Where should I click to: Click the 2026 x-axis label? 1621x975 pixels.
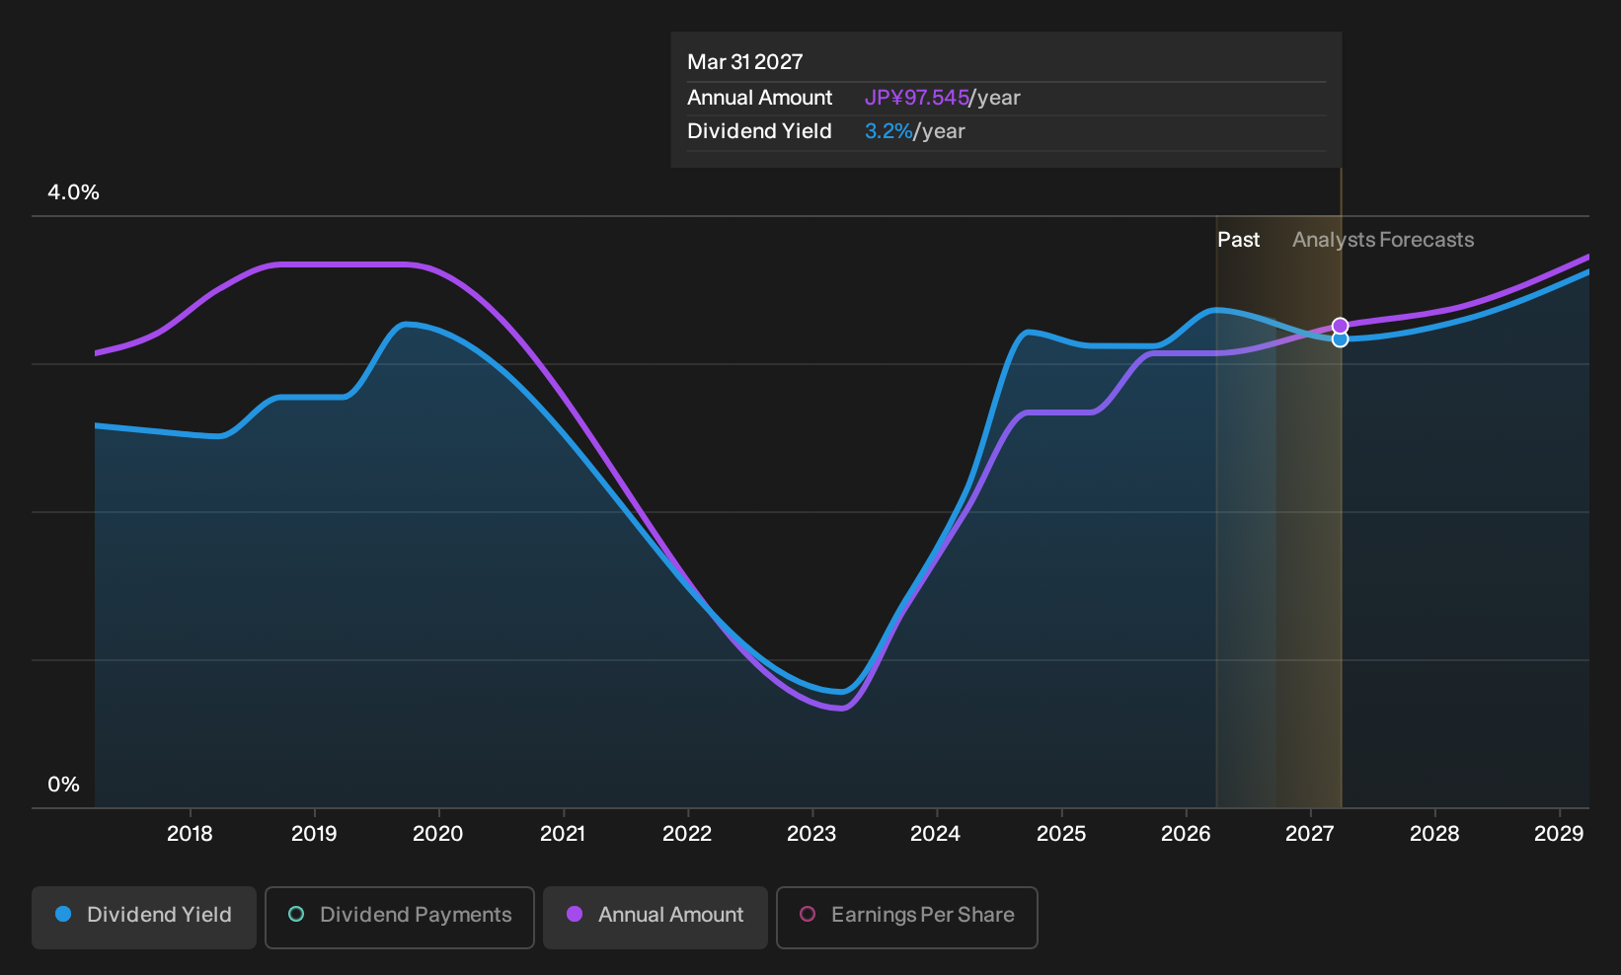point(1186,834)
